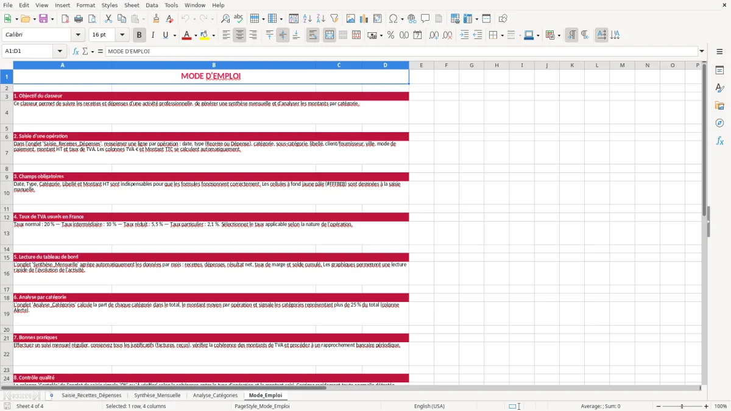The height and width of the screenshot is (411, 731).
Task: Toggle Align Left for the cell
Action: (x=226, y=35)
